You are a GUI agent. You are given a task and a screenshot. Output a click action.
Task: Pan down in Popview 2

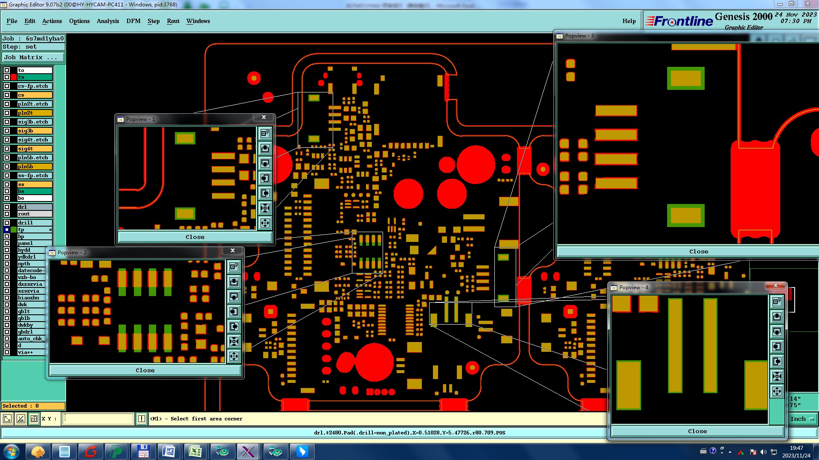(x=234, y=296)
